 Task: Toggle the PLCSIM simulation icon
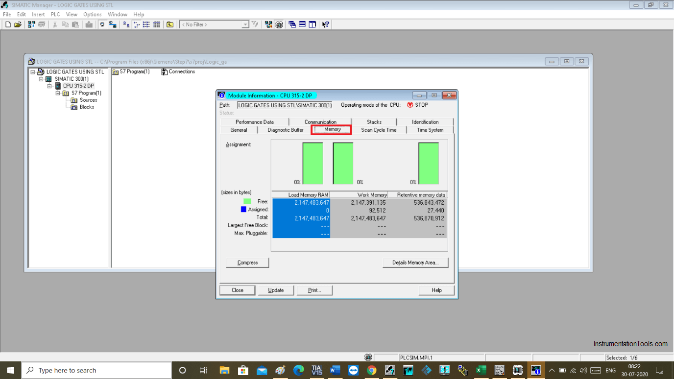279,24
